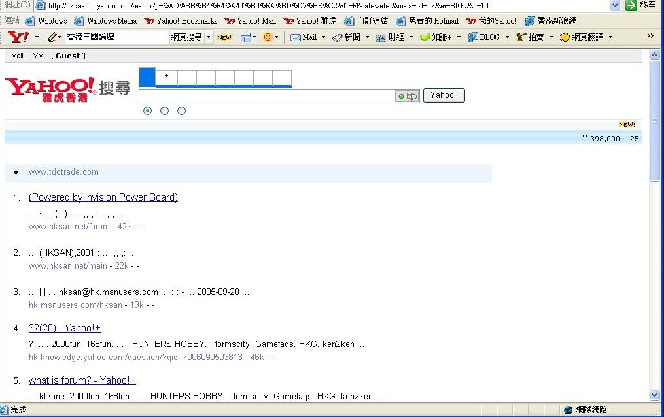This screenshot has width=664, height=417.
Task: Select the third search scope radio button
Action: (x=181, y=111)
